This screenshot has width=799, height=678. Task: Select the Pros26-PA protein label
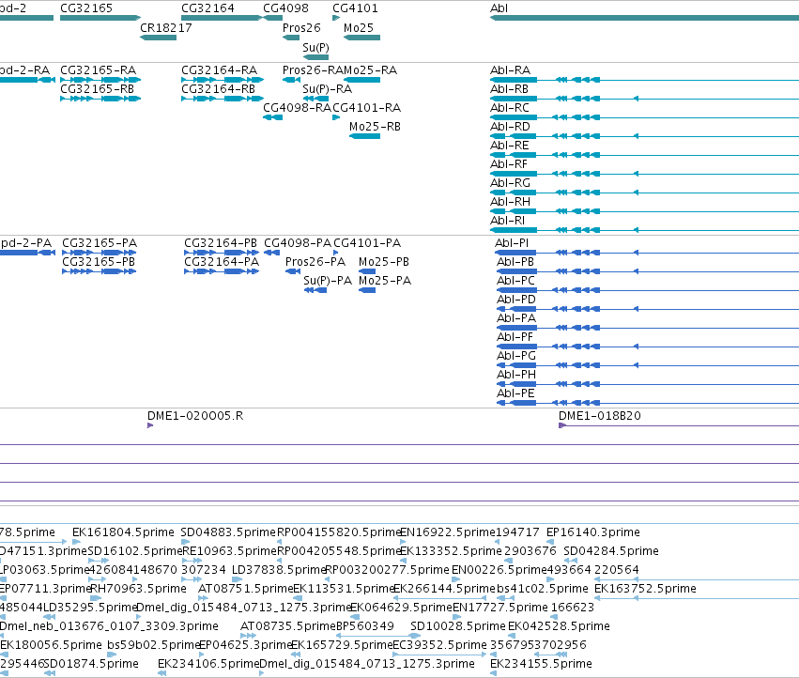(x=315, y=262)
